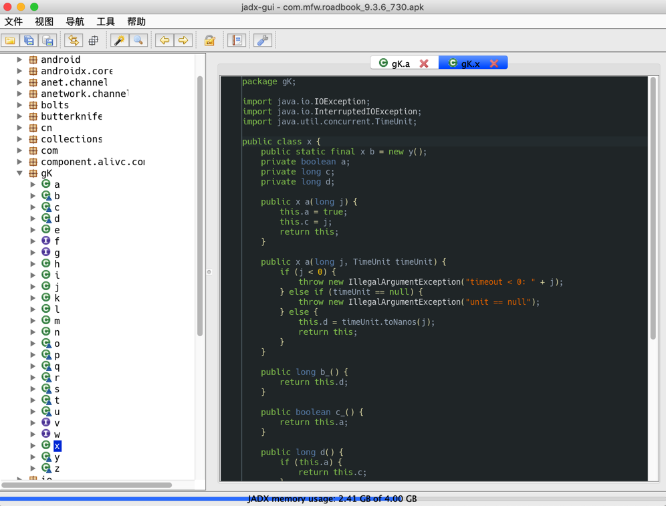Expand the bolts package

click(19, 105)
